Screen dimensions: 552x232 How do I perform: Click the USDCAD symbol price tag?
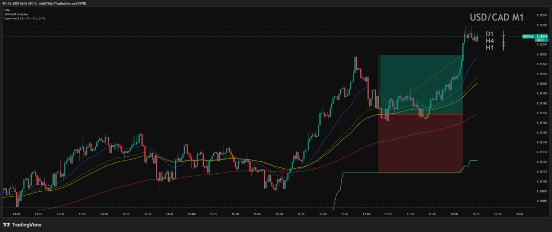[528, 36]
